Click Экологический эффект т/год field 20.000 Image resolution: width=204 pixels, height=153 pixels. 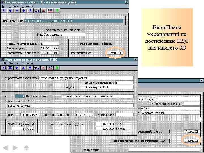[105, 129]
